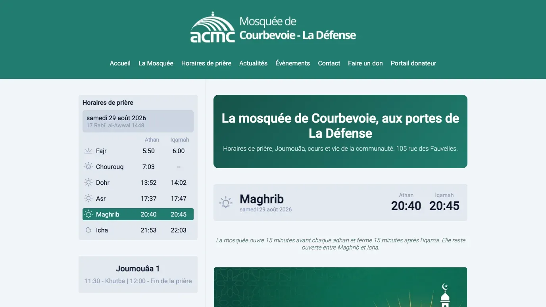This screenshot has height=307, width=546.
Task: Click the Athan column header in the sidebar table
Action: pos(152,140)
